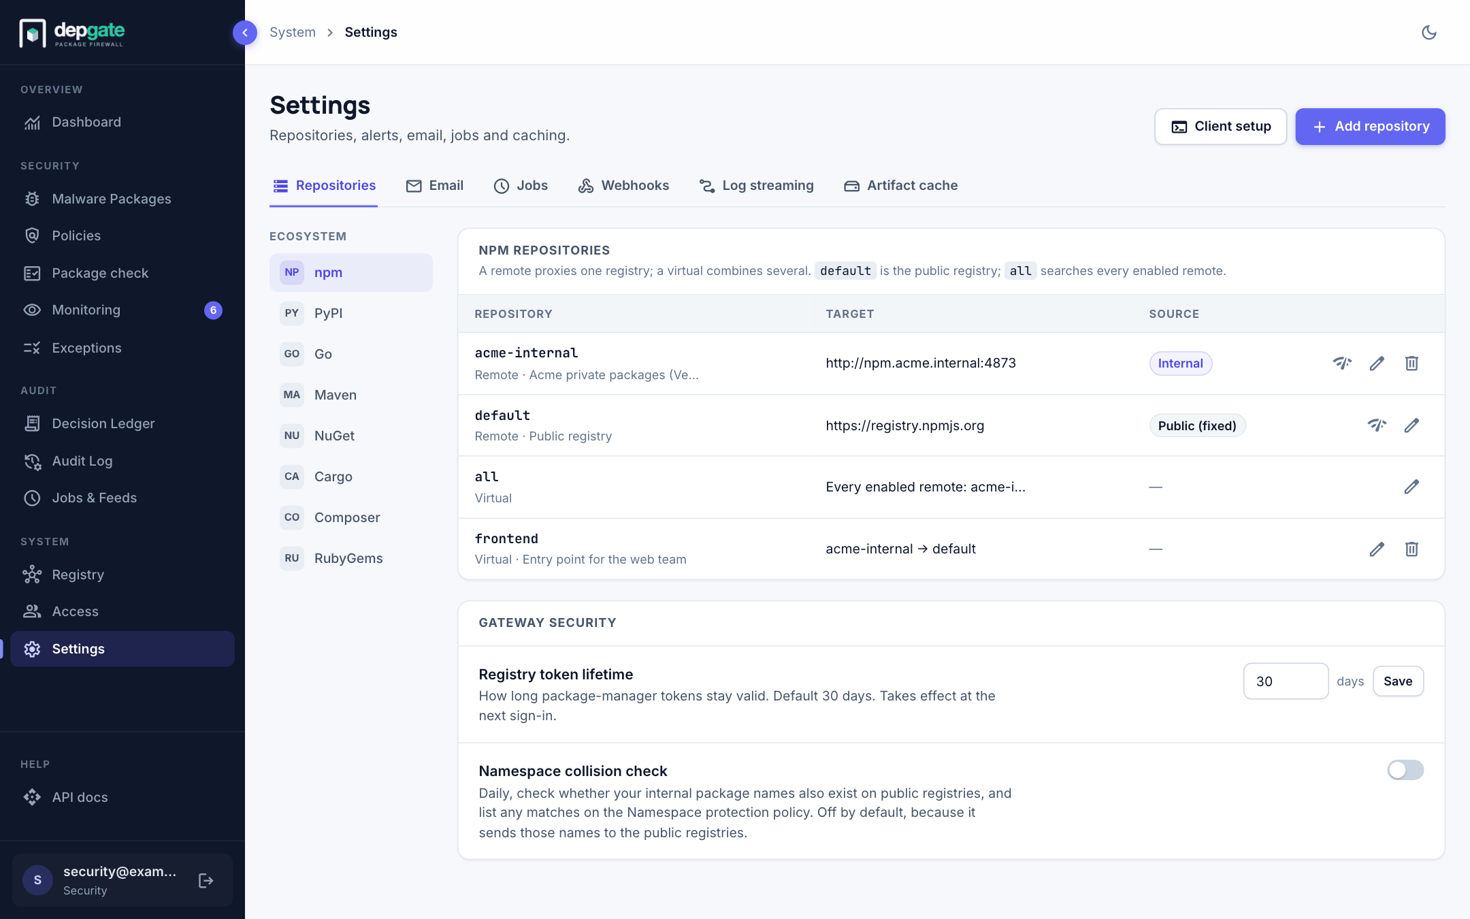
Task: Delete the frontend repository
Action: click(x=1411, y=549)
